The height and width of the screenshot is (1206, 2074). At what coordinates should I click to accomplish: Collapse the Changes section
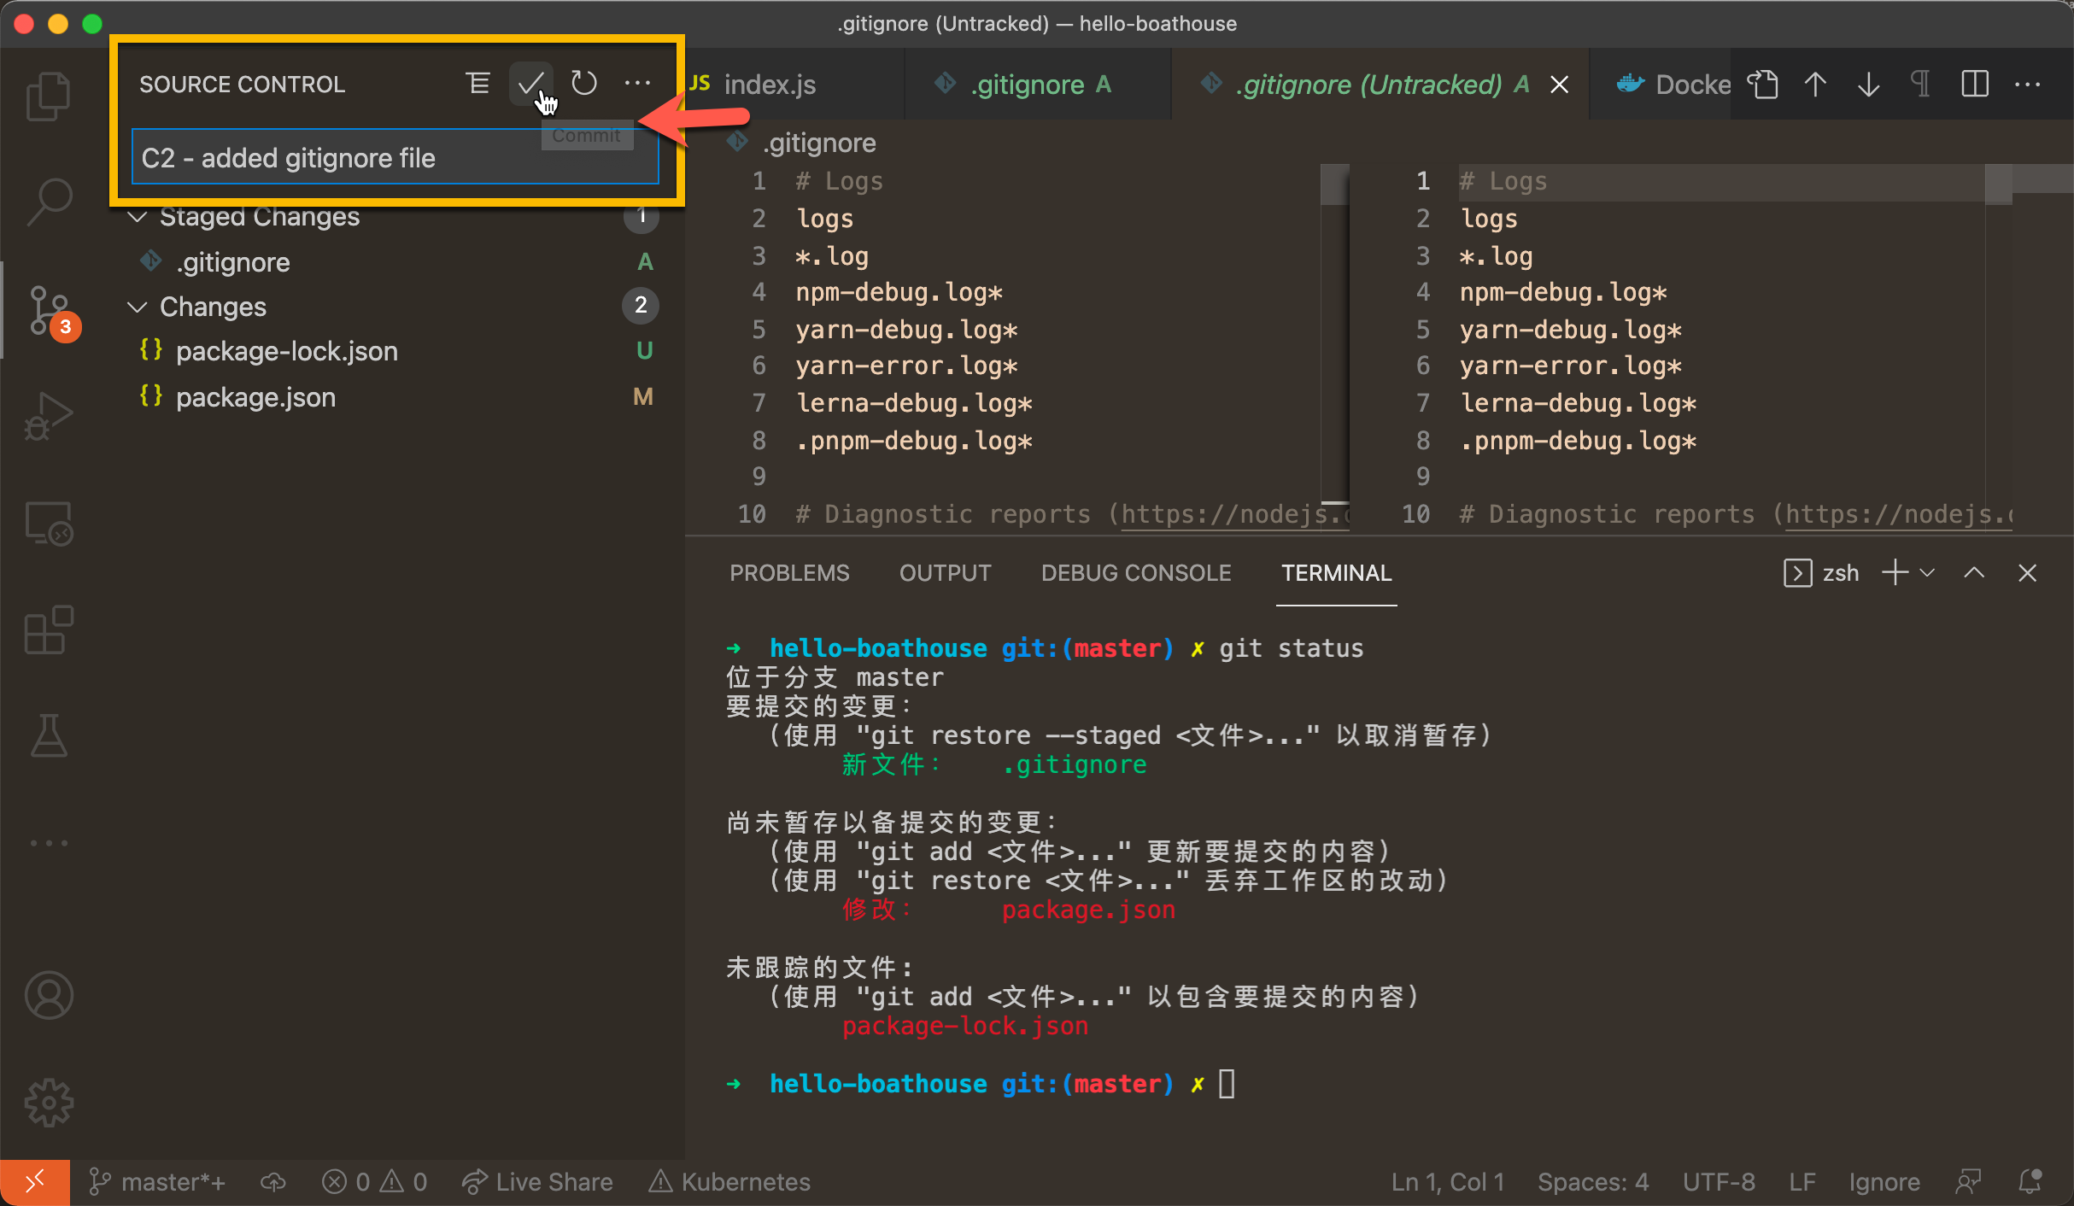click(137, 307)
